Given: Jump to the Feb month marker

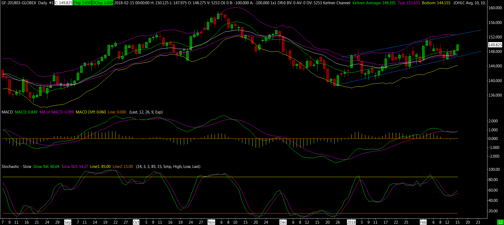Looking at the screenshot, I should coord(423,222).
